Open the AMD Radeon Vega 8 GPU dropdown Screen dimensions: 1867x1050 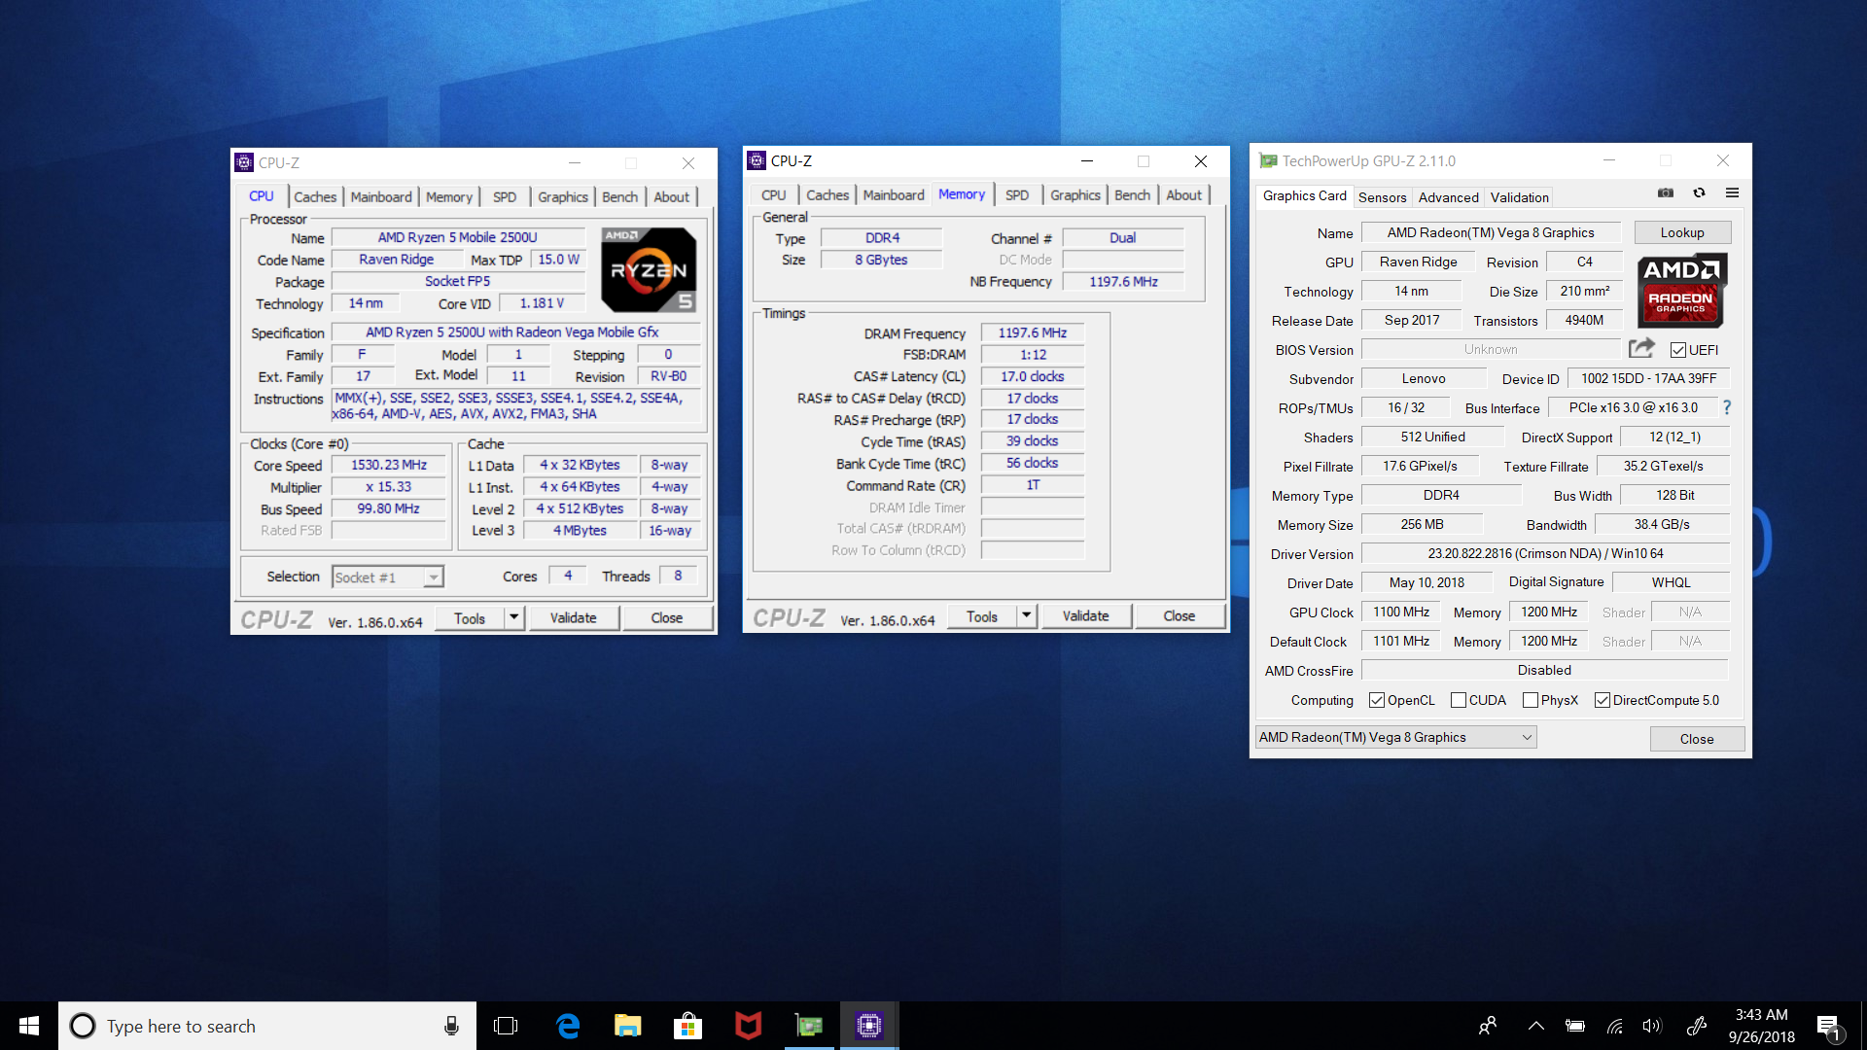pos(1396,737)
